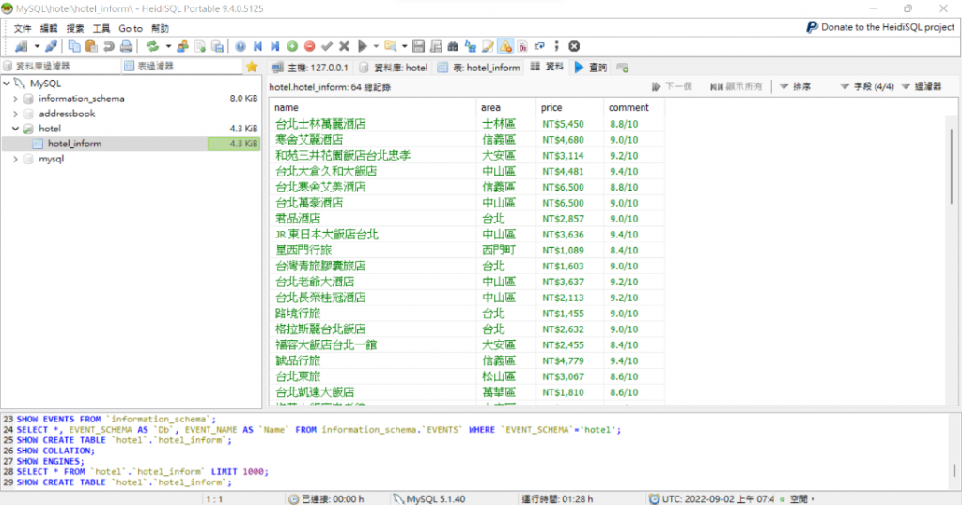This screenshot has height=505, width=962.
Task: Open the Go to menu
Action: coord(130,29)
